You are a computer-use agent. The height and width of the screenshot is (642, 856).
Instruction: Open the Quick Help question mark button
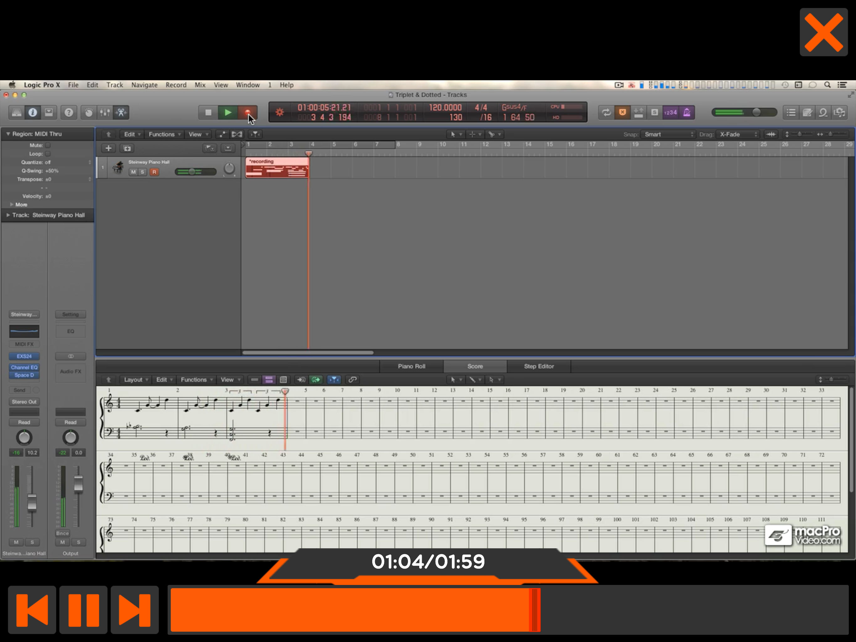click(x=69, y=112)
